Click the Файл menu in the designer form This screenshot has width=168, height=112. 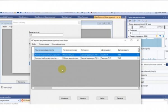pos(4,27)
